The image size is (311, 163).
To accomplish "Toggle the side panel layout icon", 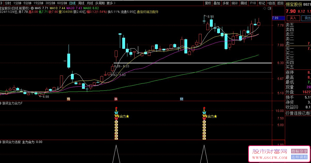I will point(269,8).
